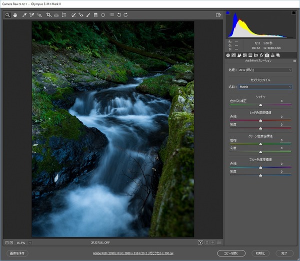Viewport: 300px width, 261px height.
Task: Open the Snapshots panel tab
Action: [x=278, y=55]
